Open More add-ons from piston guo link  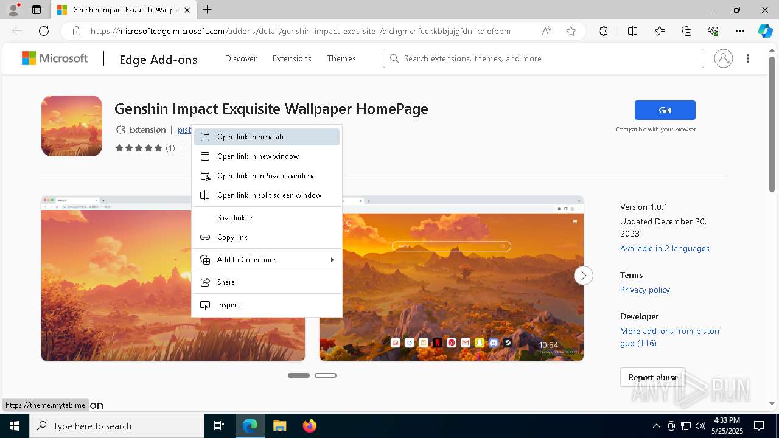click(669, 337)
